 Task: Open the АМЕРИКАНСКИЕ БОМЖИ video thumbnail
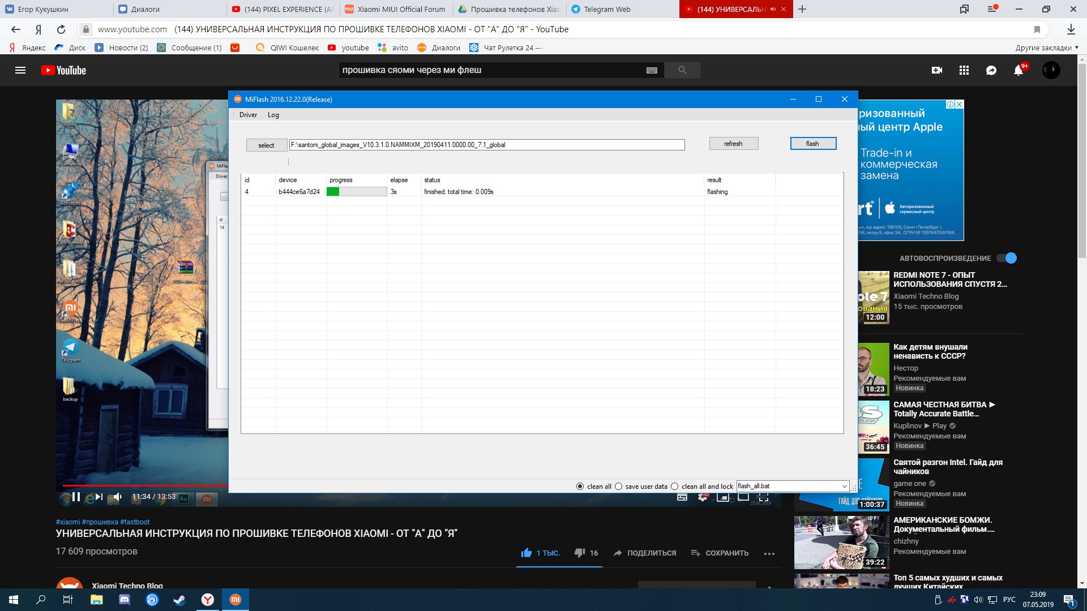pos(841,542)
